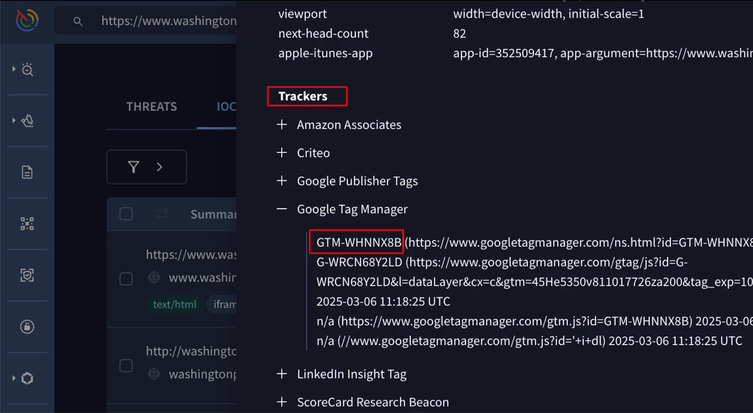Expand LinkedIn Insight Tag tracker

(x=282, y=373)
